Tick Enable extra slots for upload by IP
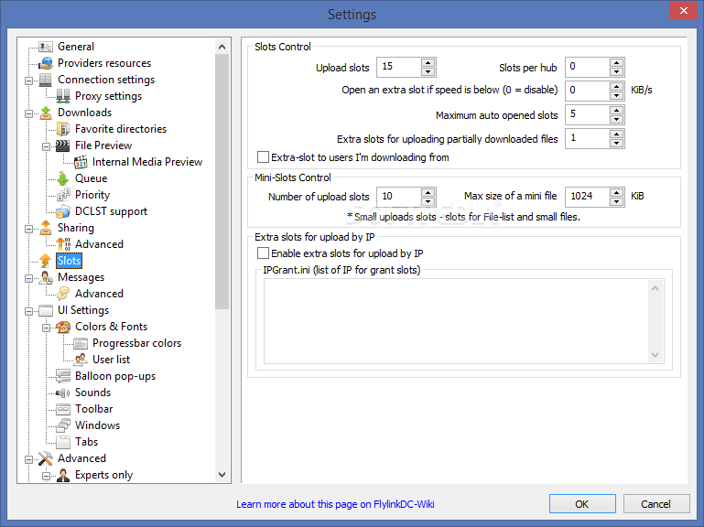The width and height of the screenshot is (704, 527). 263,253
